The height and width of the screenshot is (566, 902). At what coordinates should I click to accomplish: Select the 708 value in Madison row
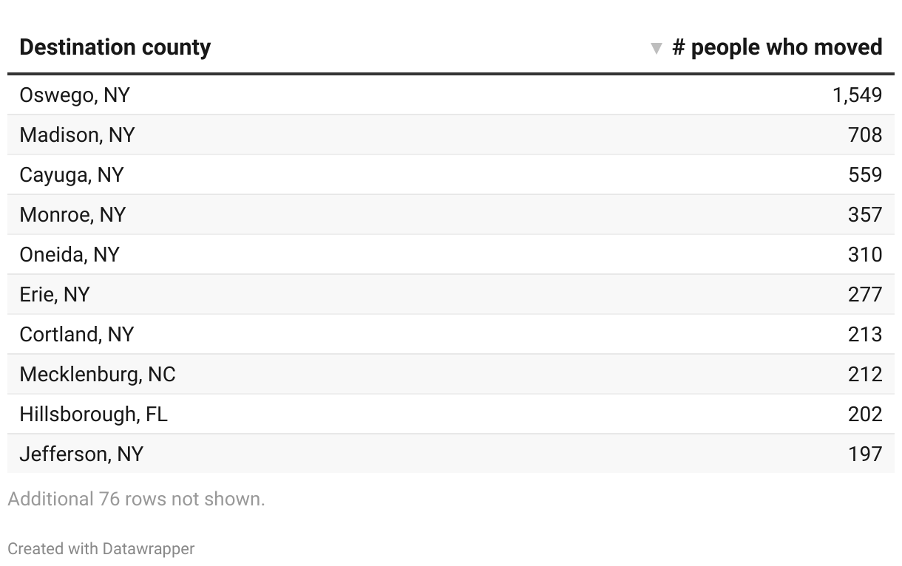click(x=865, y=135)
